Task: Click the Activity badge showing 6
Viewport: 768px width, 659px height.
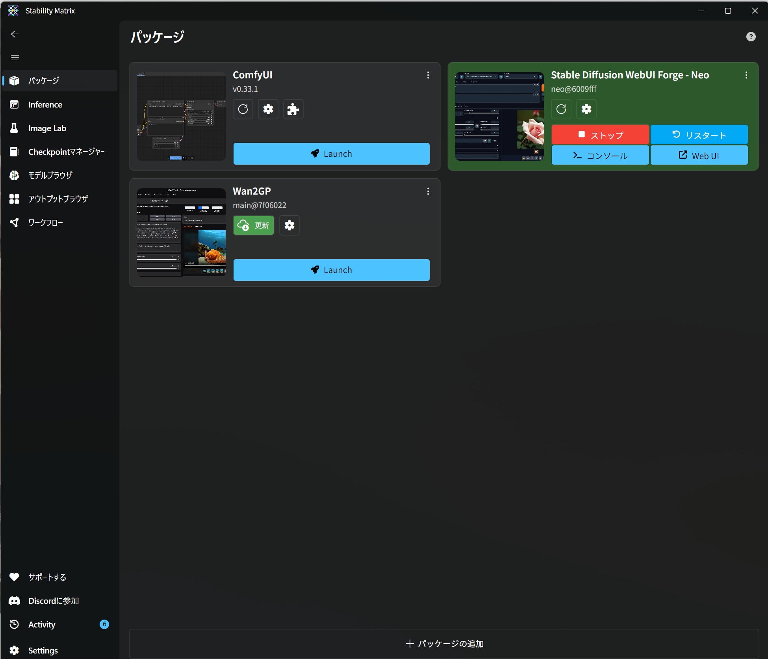Action: [104, 624]
